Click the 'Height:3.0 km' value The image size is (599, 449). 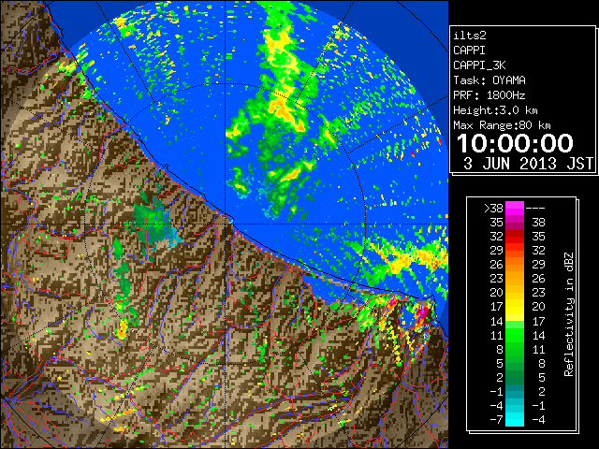(x=495, y=110)
